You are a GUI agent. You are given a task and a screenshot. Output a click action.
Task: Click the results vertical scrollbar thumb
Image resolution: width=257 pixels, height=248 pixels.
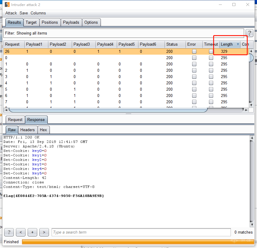tap(251, 58)
